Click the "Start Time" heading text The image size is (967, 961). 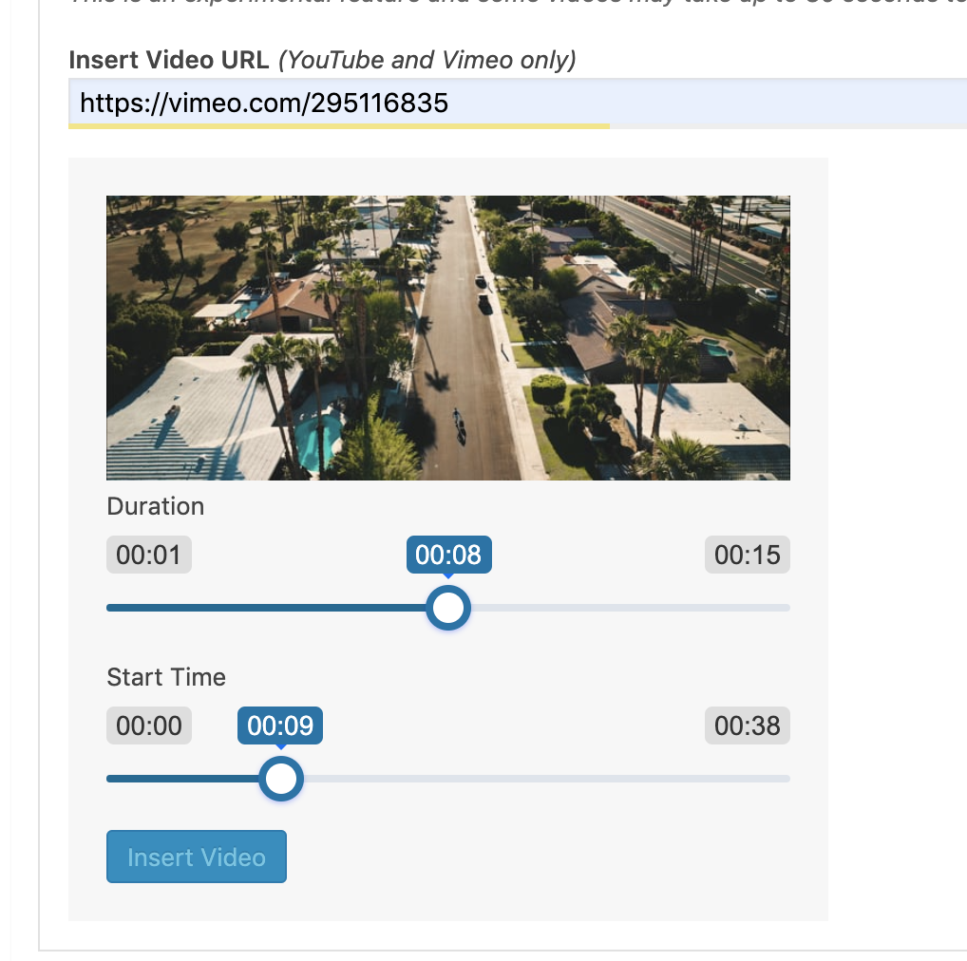coord(166,677)
